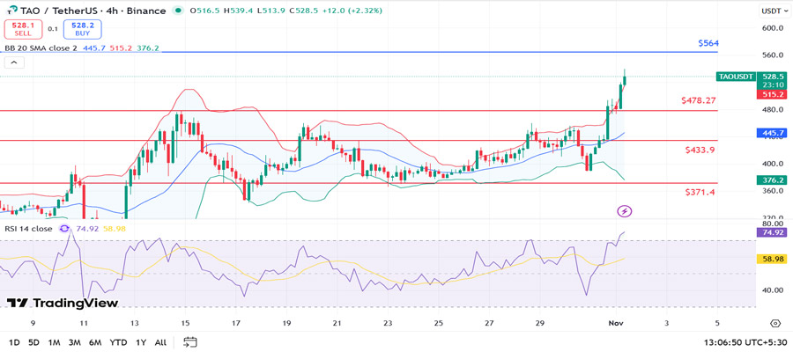Image resolution: width=793 pixels, height=352 pixels.
Task: Switch to the 6M time range
Action: pos(94,341)
